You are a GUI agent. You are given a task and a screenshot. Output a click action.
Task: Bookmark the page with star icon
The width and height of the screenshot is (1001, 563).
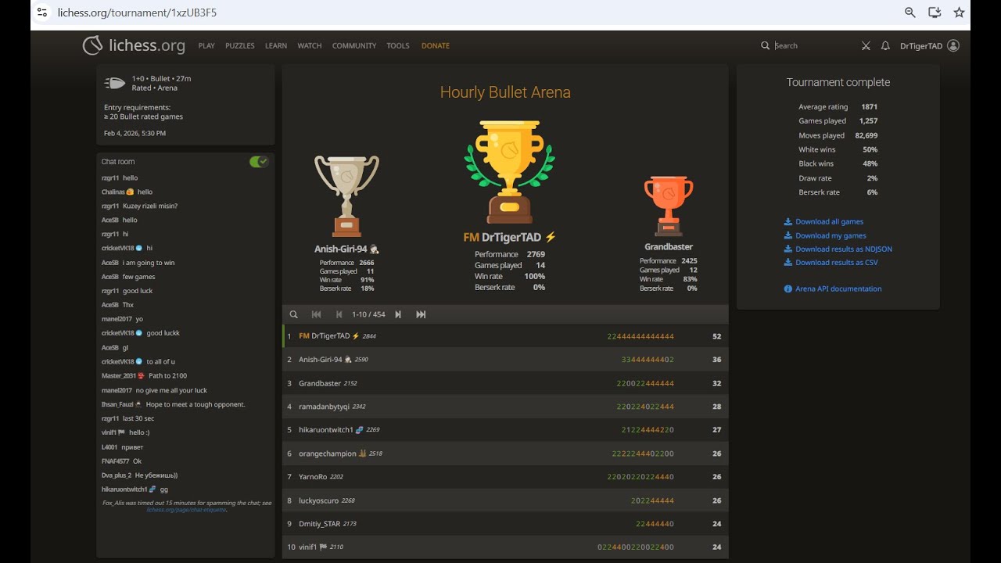pos(959,13)
